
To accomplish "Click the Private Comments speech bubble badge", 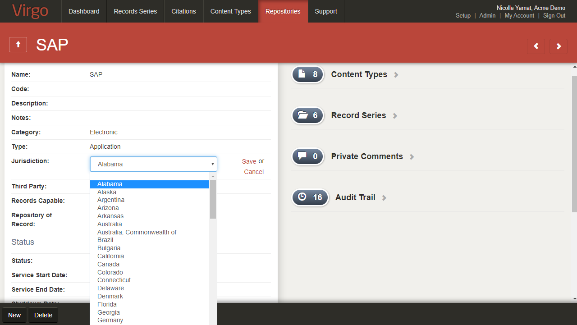I will pos(308,156).
